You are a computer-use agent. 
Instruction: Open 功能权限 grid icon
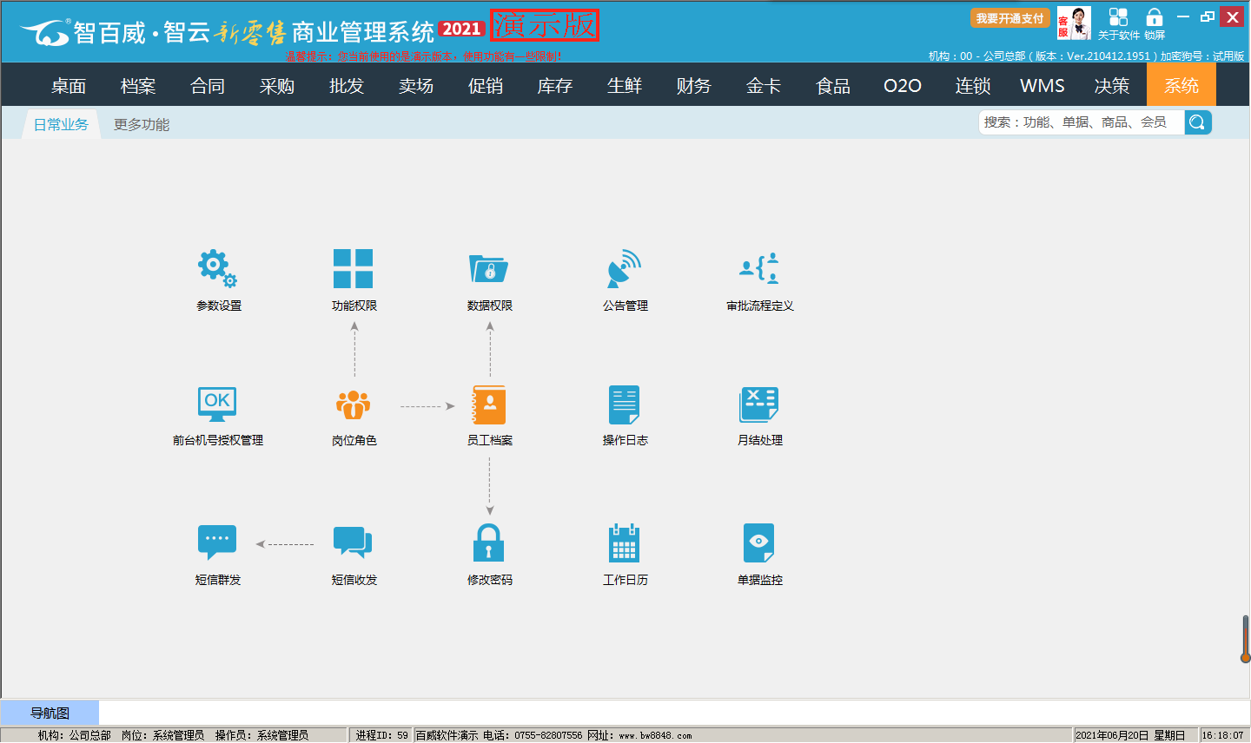[354, 269]
